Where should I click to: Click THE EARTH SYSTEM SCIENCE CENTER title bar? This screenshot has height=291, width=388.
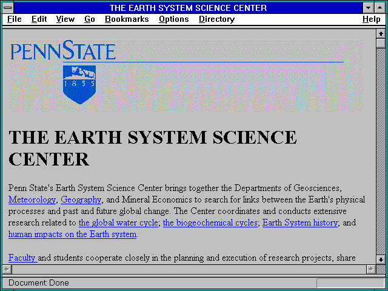pyautogui.click(x=189, y=8)
